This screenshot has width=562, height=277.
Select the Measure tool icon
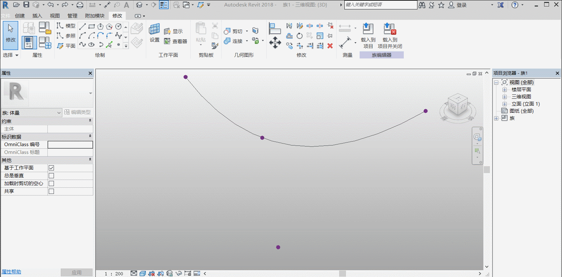coord(345,42)
